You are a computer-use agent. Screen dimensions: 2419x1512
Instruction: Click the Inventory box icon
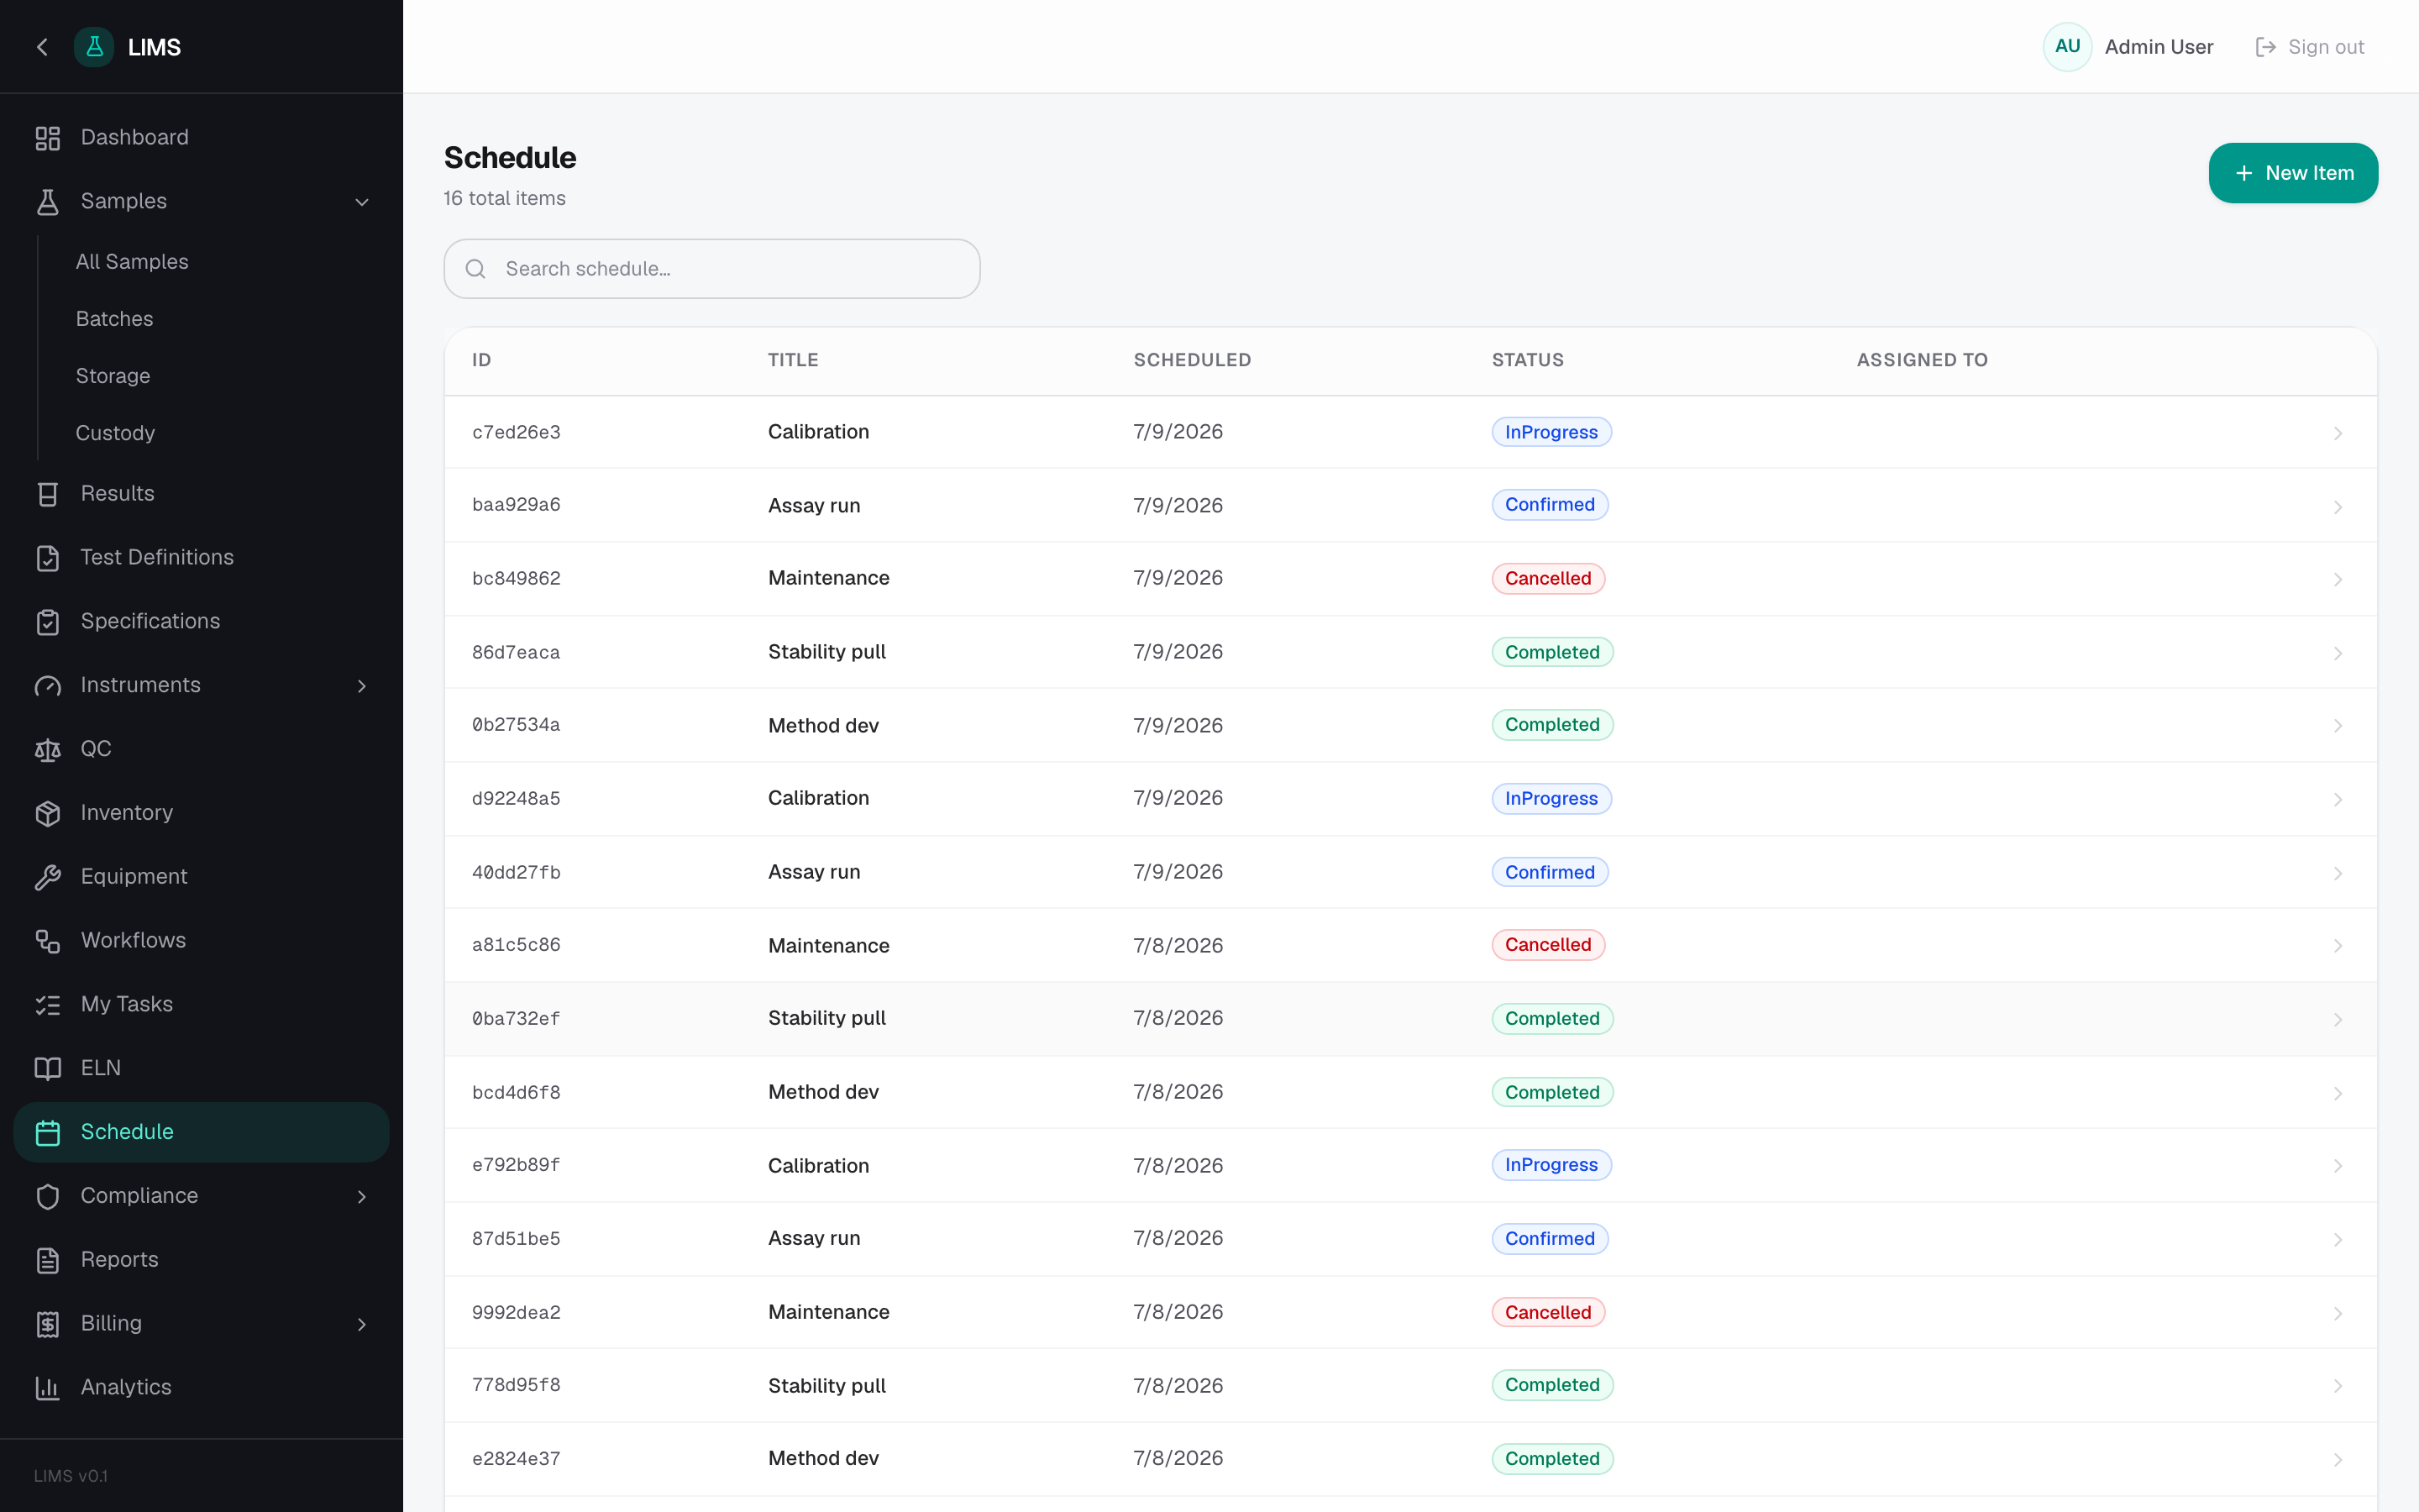(48, 813)
